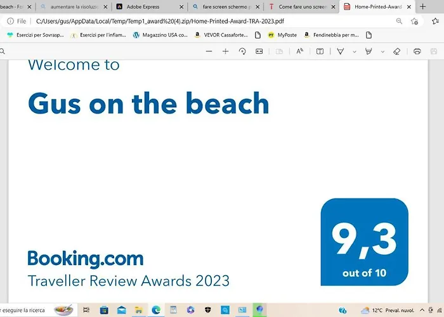Click the 'Gus on the beach' heading
The width and height of the screenshot is (444, 317).
(x=148, y=104)
